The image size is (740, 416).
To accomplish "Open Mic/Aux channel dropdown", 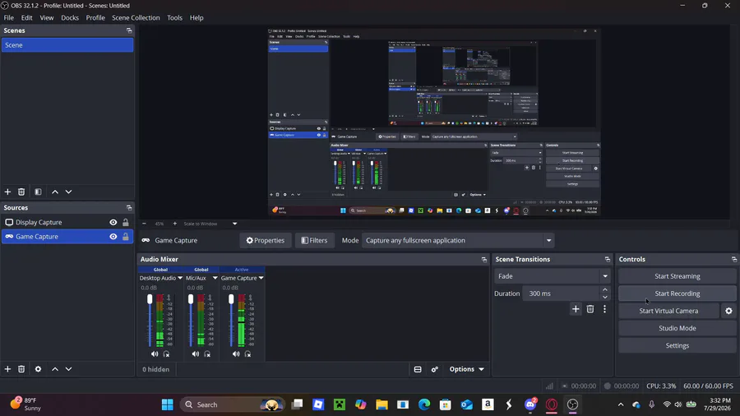I will click(x=215, y=278).
